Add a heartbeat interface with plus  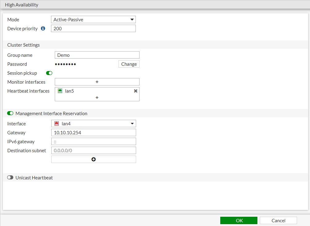[x=97, y=98]
